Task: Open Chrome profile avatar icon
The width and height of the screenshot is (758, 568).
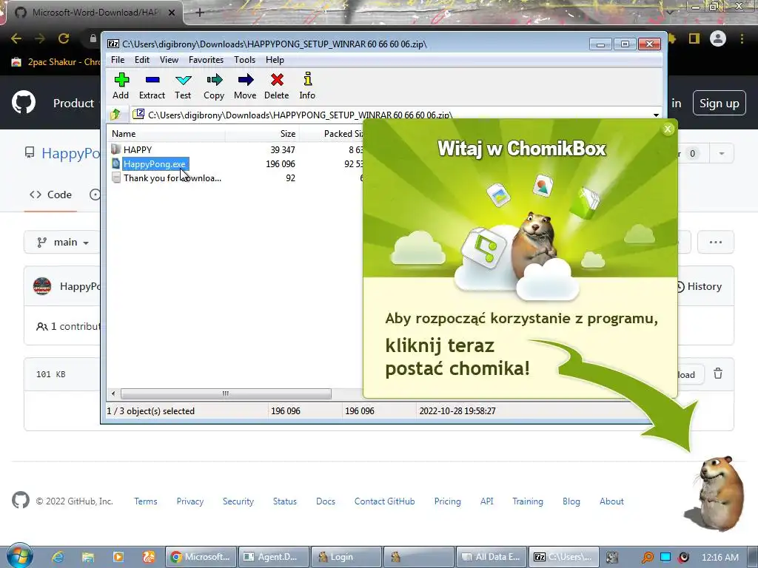Action: (718, 38)
